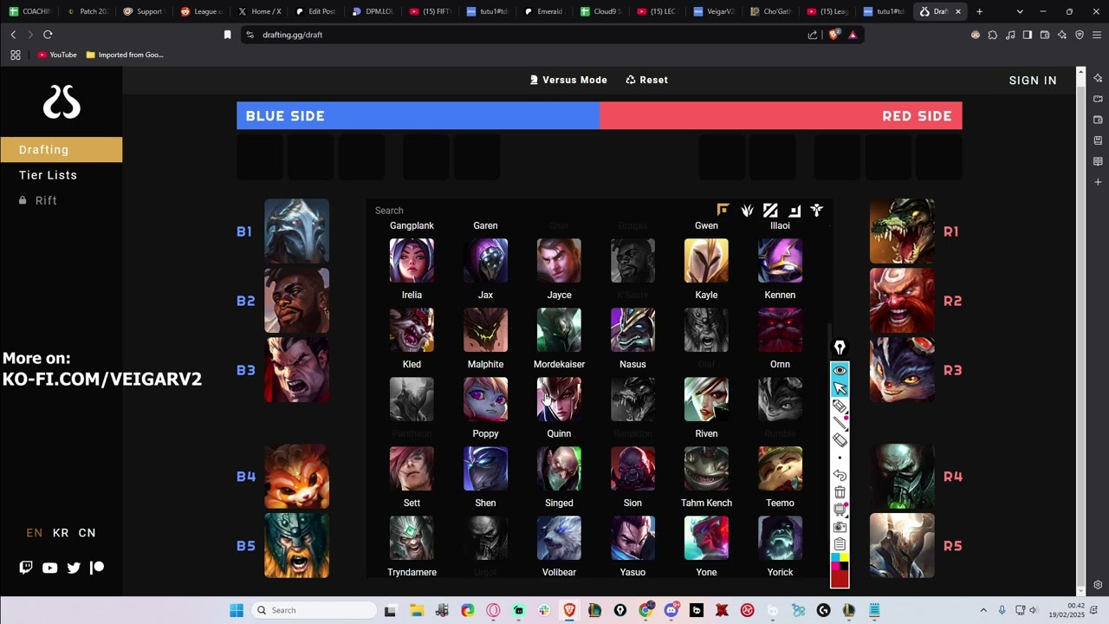Take a snapshot with the camera tool
This screenshot has height=624, width=1109.
pos(840,527)
